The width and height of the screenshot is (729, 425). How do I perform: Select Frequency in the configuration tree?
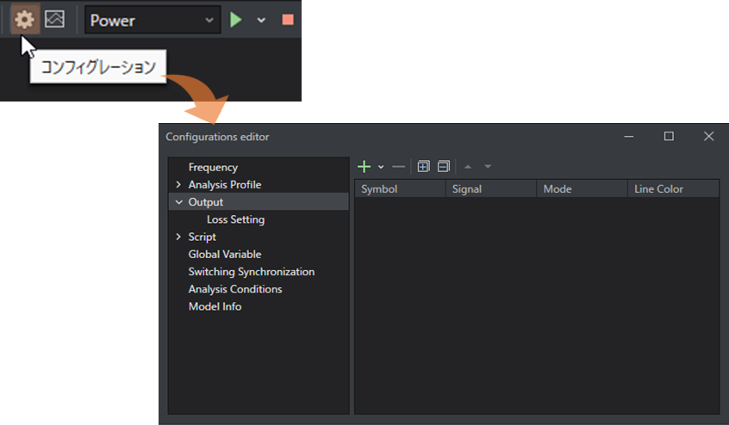pos(213,167)
